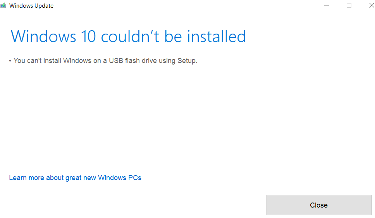
Task: Click the word "installed" in blue heading
Action: click(217, 36)
